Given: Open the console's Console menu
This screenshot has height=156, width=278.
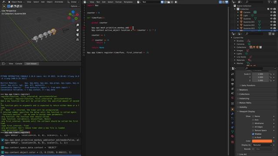Looking at the screenshot, I should coord(19,64).
